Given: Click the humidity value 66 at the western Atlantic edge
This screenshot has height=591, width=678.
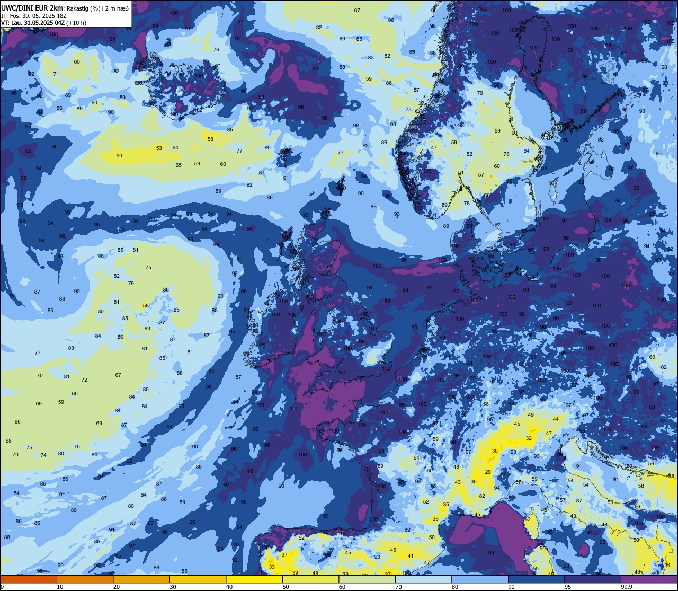Looking at the screenshot, I should [17, 421].
